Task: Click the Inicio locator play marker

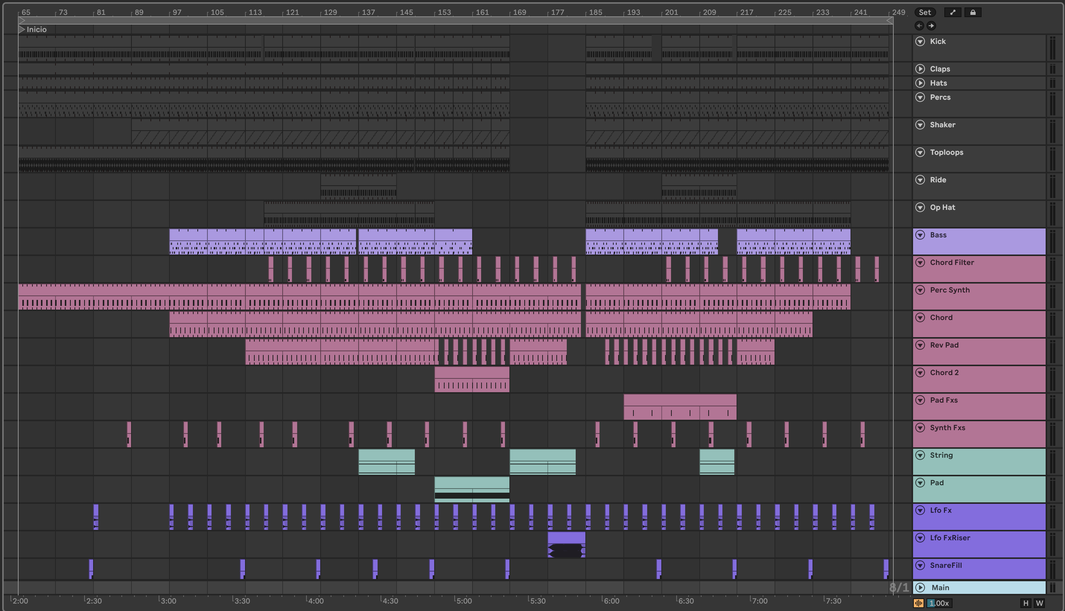Action: coord(22,29)
